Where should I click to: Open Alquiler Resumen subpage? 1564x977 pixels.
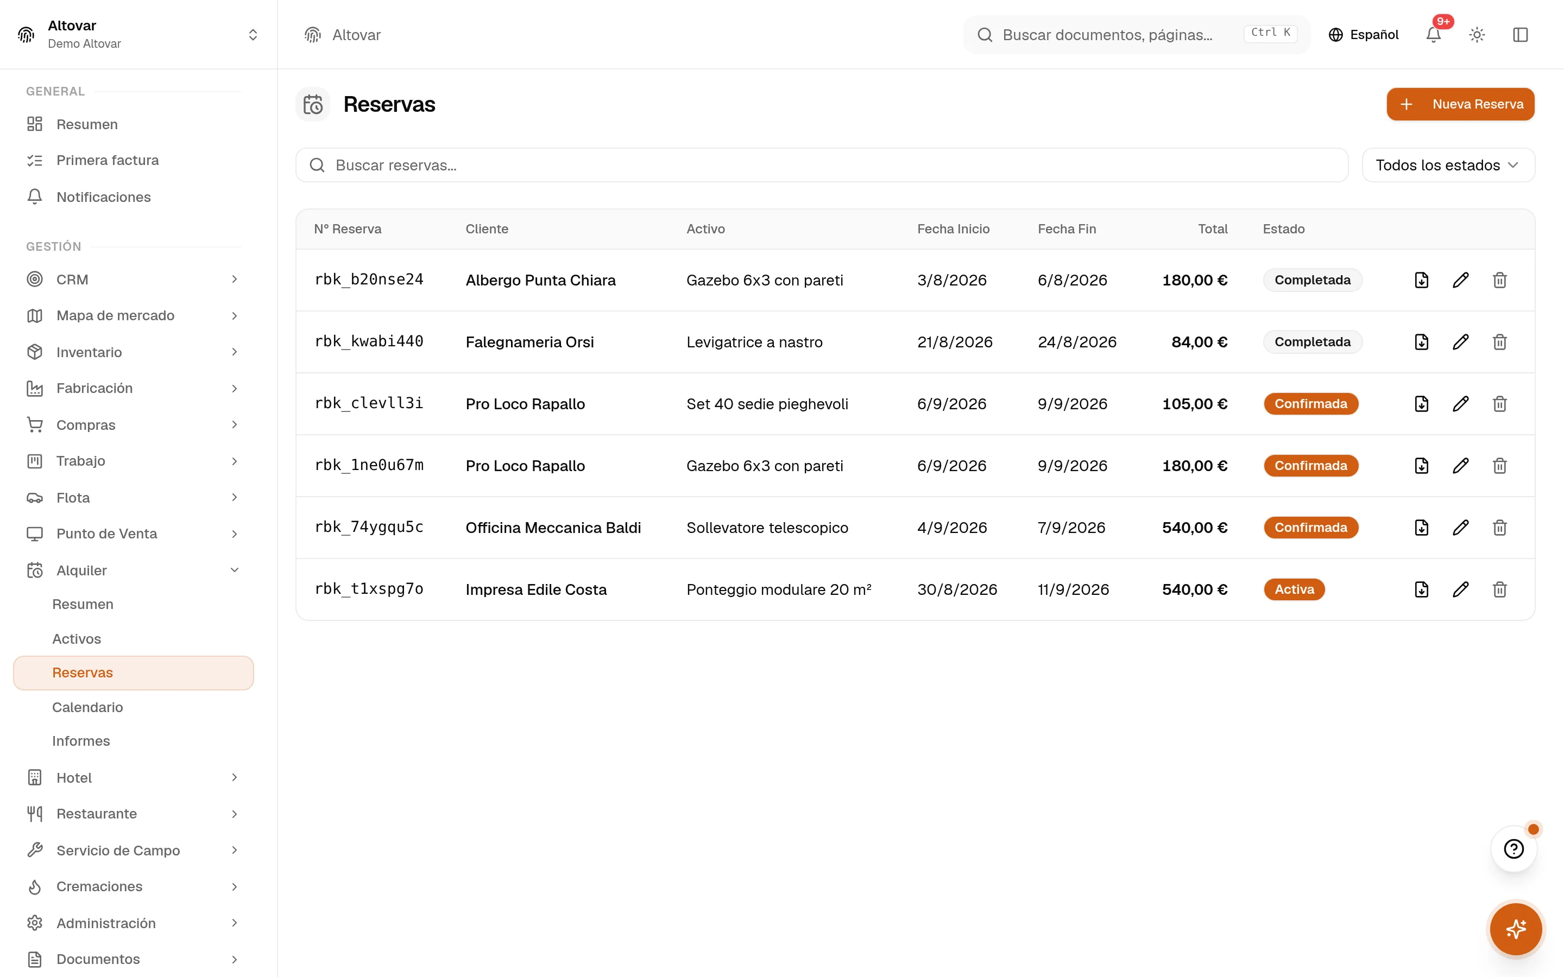click(x=133, y=604)
